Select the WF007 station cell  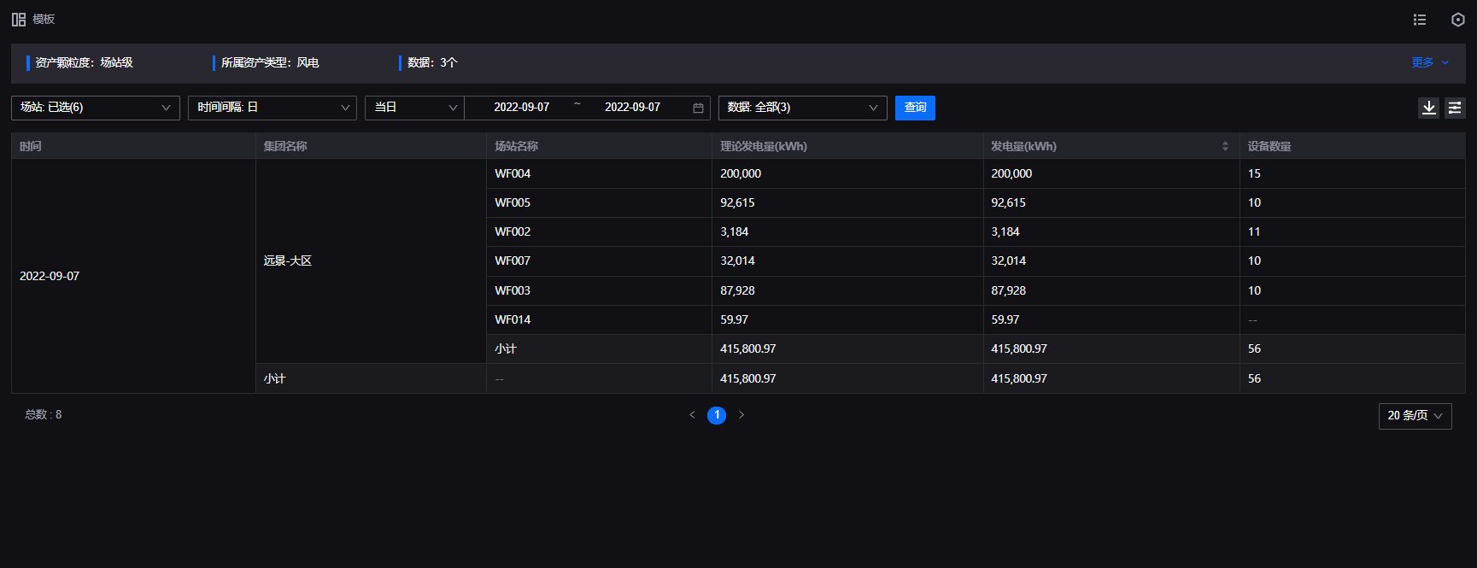coord(599,261)
